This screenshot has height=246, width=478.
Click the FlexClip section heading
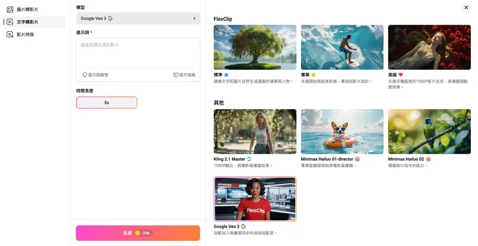pyautogui.click(x=223, y=19)
